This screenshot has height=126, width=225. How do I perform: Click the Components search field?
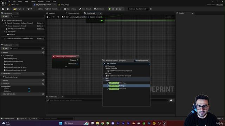27,16
